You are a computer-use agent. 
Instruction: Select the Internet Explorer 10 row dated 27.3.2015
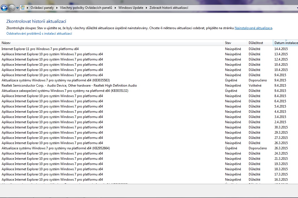point(149,137)
